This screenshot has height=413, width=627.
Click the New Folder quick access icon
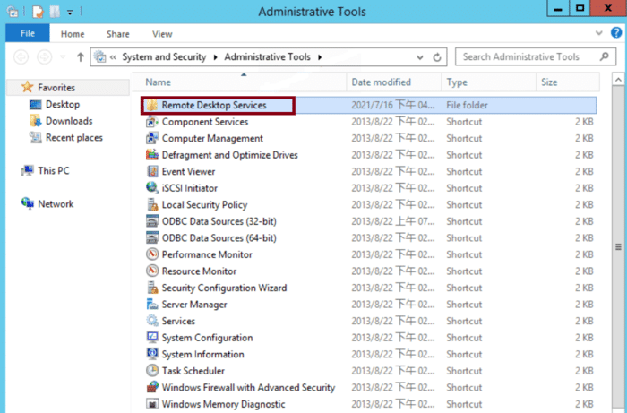[55, 12]
